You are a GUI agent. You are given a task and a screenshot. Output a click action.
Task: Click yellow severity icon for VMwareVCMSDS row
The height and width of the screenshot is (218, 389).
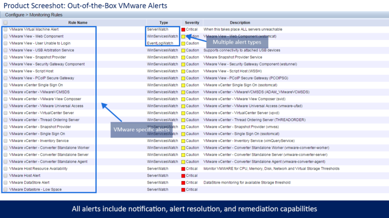point(183,92)
